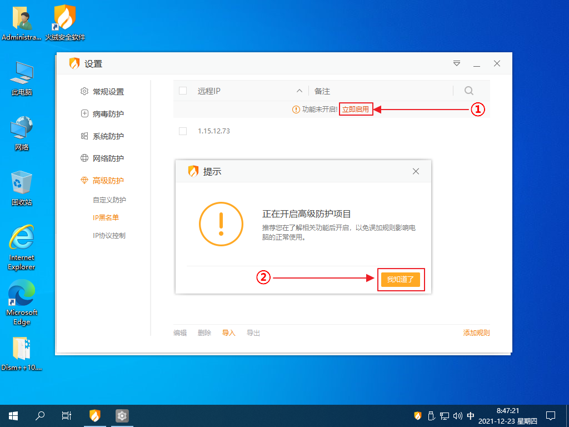Screen dimensions: 569x427
Task: Click the network tray icon
Action: [x=444, y=416]
